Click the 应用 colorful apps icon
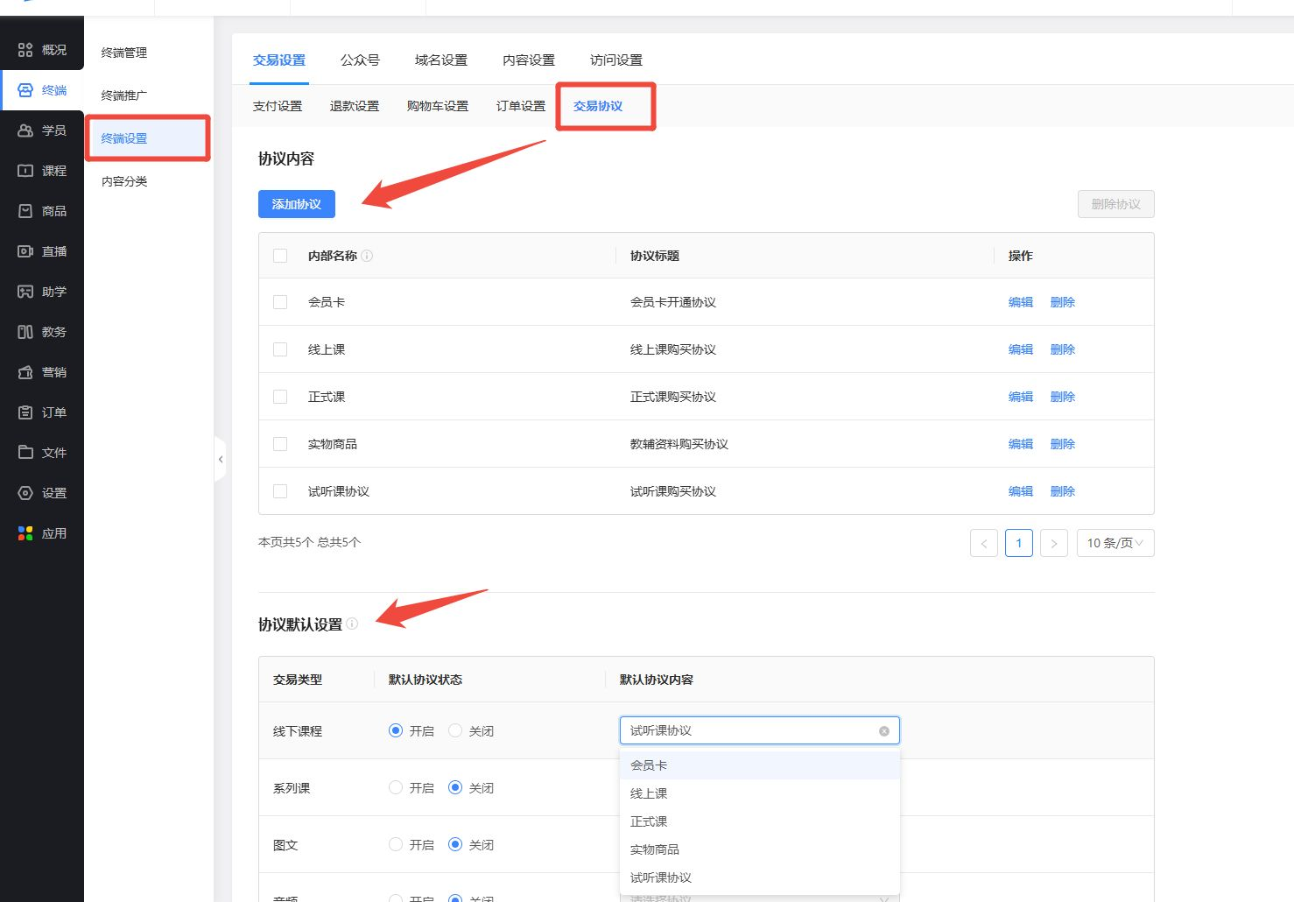1294x902 pixels. 25,533
